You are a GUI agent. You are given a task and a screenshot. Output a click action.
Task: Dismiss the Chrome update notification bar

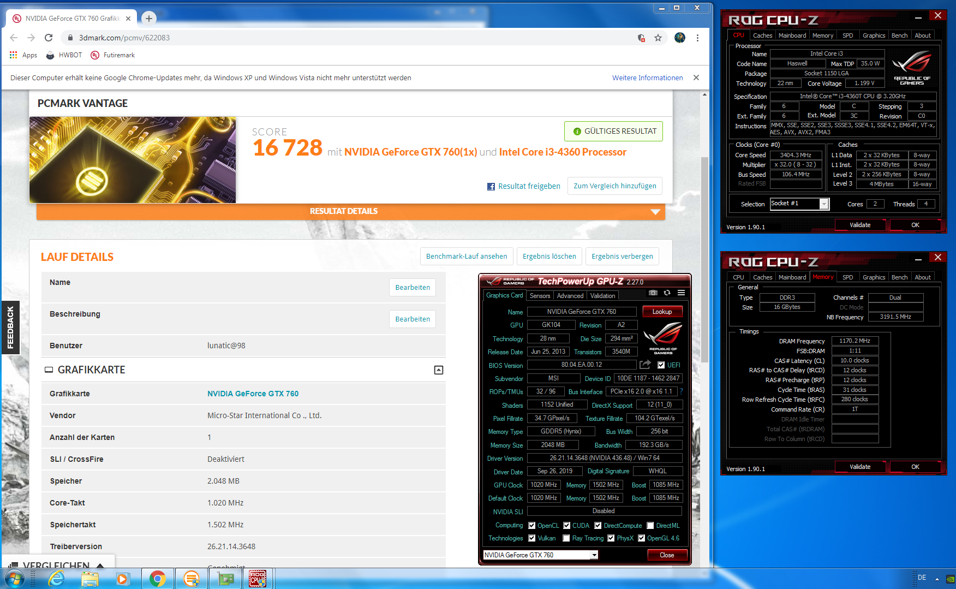(x=696, y=78)
